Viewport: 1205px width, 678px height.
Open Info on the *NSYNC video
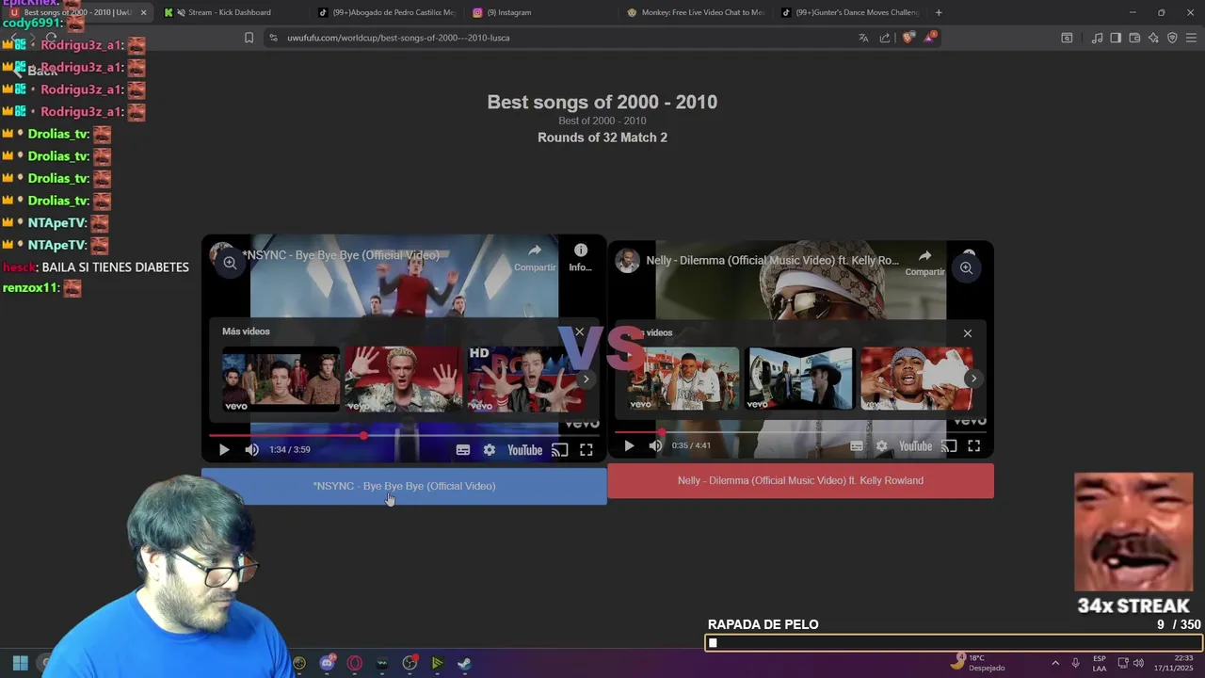coord(581,257)
